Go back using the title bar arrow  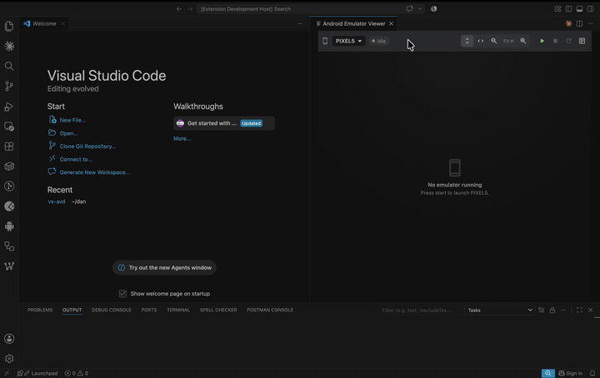pyautogui.click(x=179, y=9)
